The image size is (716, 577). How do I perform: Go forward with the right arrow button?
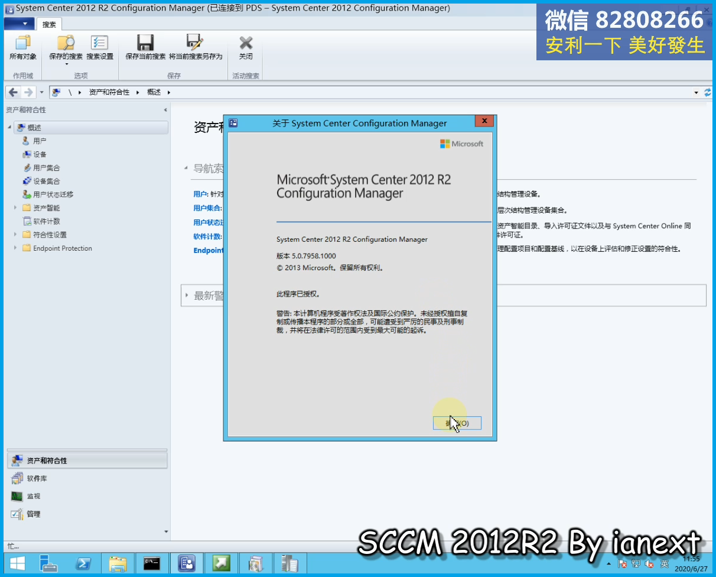(x=28, y=92)
